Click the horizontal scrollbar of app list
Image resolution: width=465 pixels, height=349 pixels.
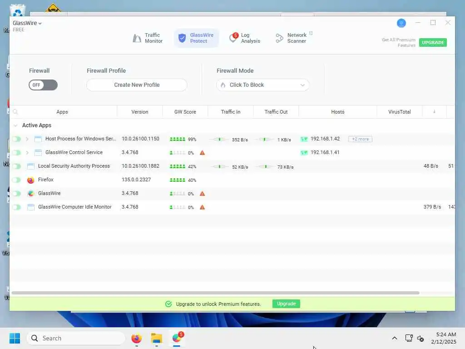(x=215, y=293)
